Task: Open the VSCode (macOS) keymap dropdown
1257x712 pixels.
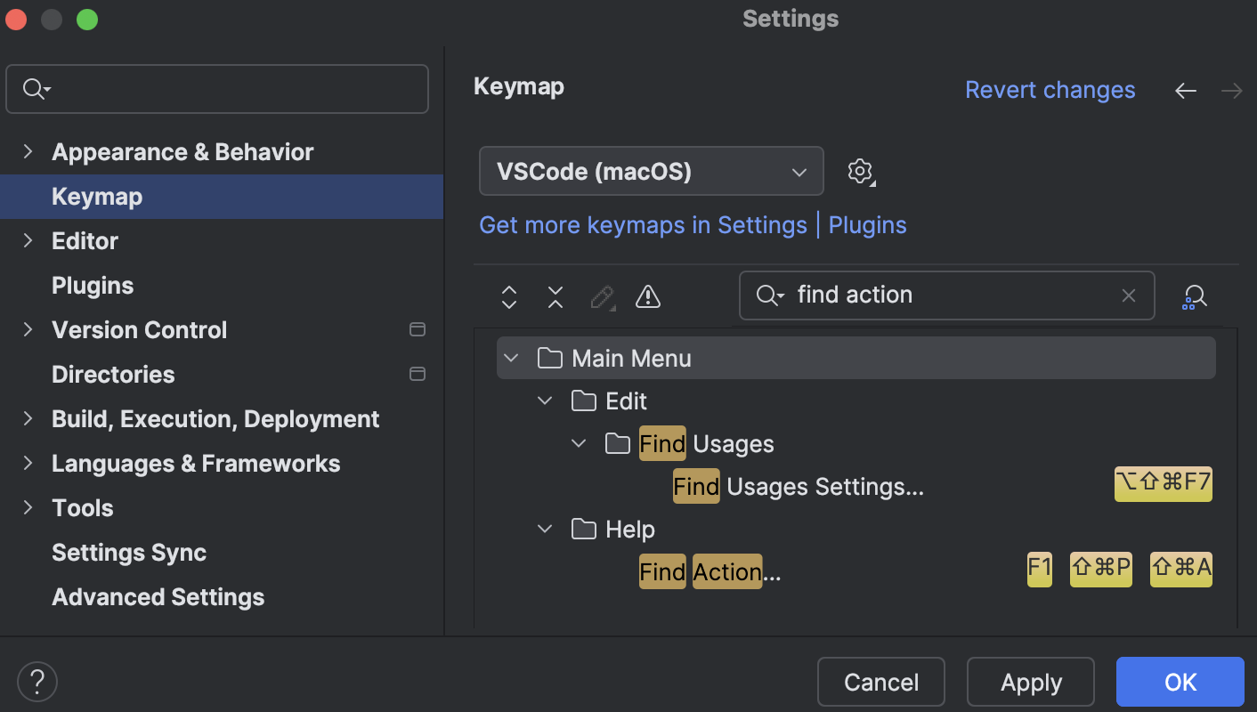Action: 651,171
